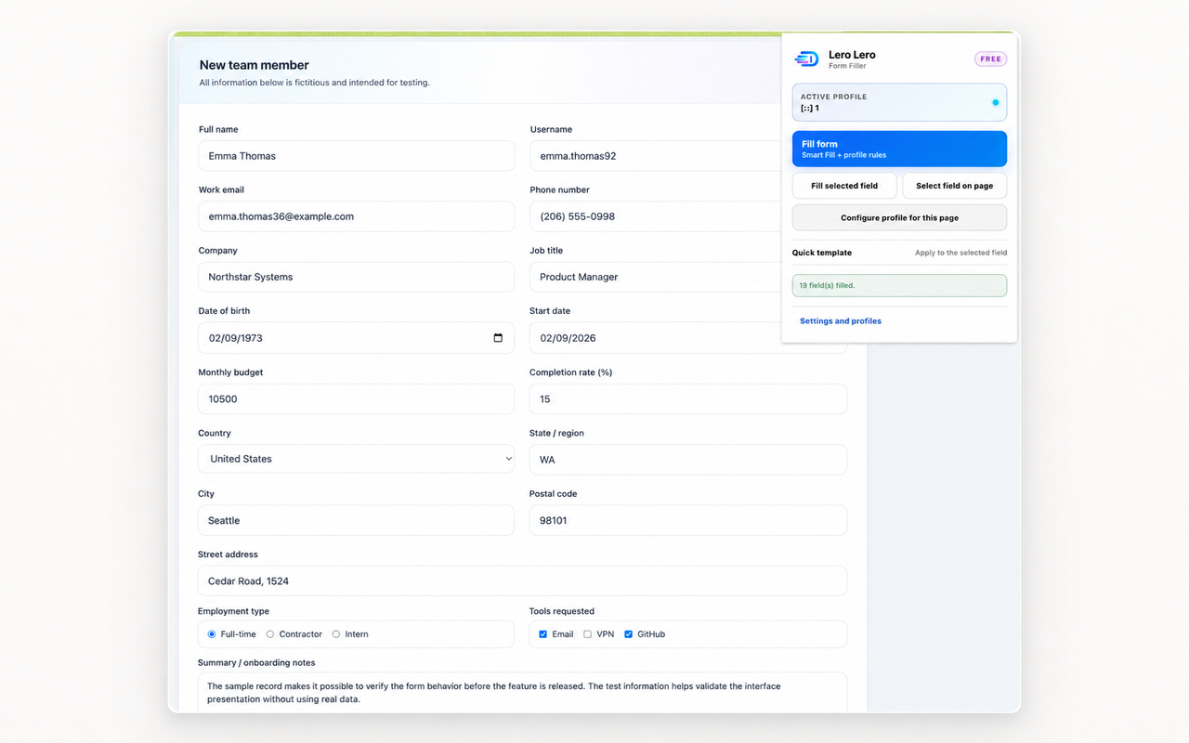The width and height of the screenshot is (1189, 743).
Task: Click the Quick template label
Action: coord(822,253)
